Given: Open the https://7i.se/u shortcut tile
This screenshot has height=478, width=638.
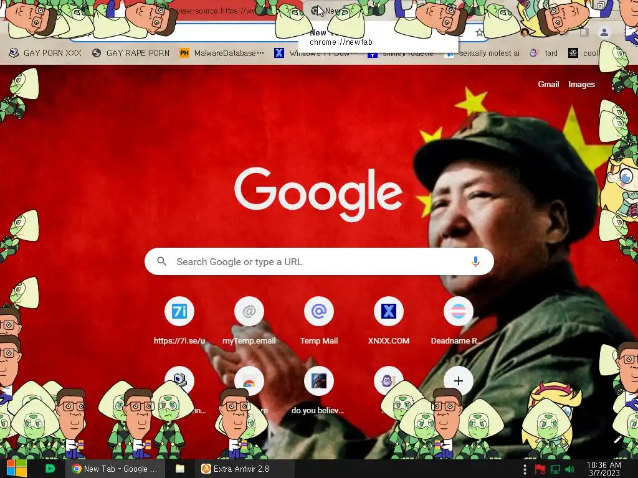Looking at the screenshot, I should point(179,321).
